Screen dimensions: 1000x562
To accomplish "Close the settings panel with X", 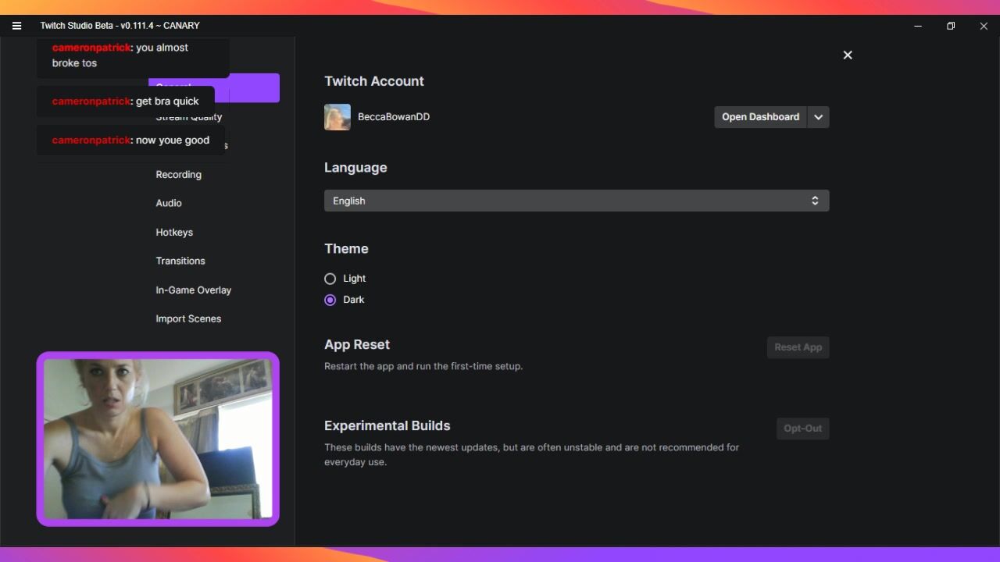I will click(x=848, y=55).
